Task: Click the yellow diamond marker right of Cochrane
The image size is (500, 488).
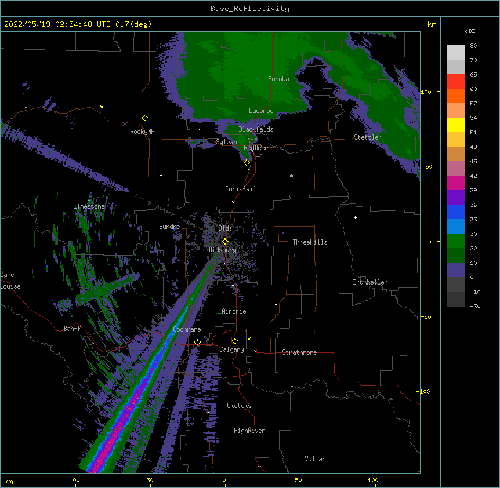Action: click(x=197, y=343)
